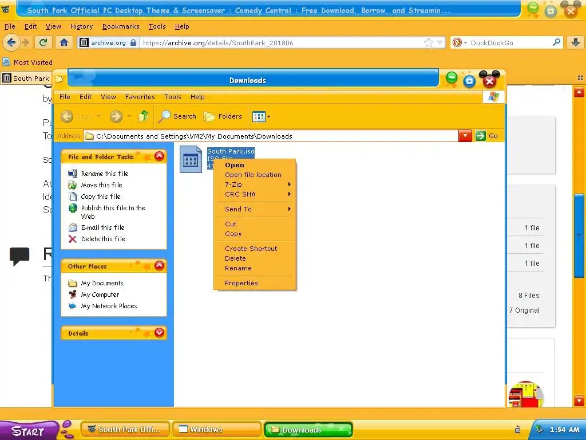This screenshot has width=586, height=440.
Task: Go forward in the Firefox browser
Action: (x=25, y=42)
